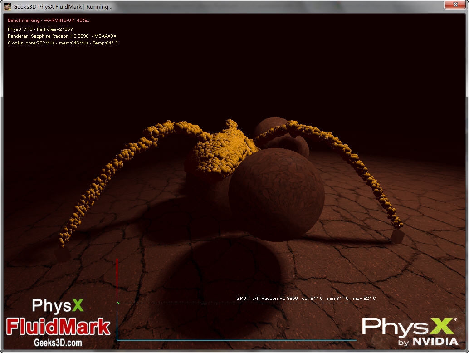The width and height of the screenshot is (469, 353).
Task: Click the red vertical axis of graph
Action: click(x=117, y=281)
